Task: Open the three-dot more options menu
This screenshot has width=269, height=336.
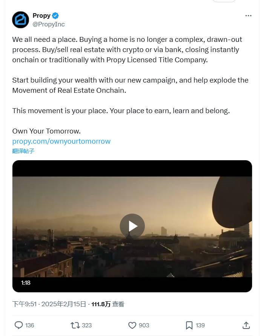Action: coord(248,15)
